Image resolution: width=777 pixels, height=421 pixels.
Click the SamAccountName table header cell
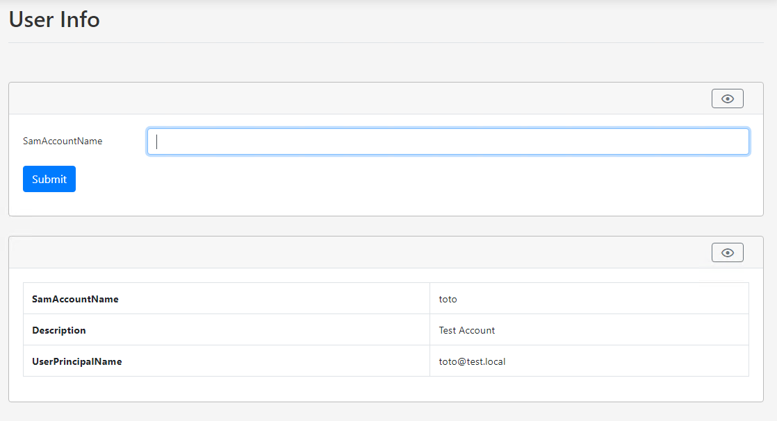pos(227,299)
